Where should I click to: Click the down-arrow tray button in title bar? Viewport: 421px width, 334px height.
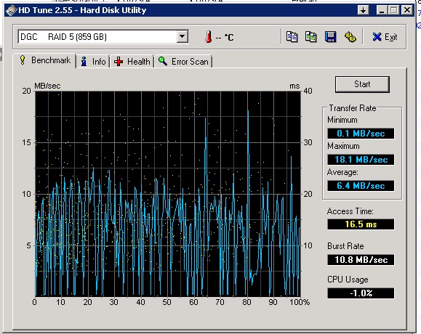point(363,10)
